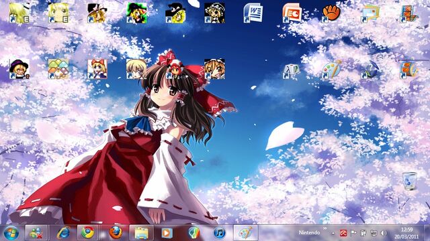
Task: Open the photo gallery pictures desktop shortcut
Action: 370,13
